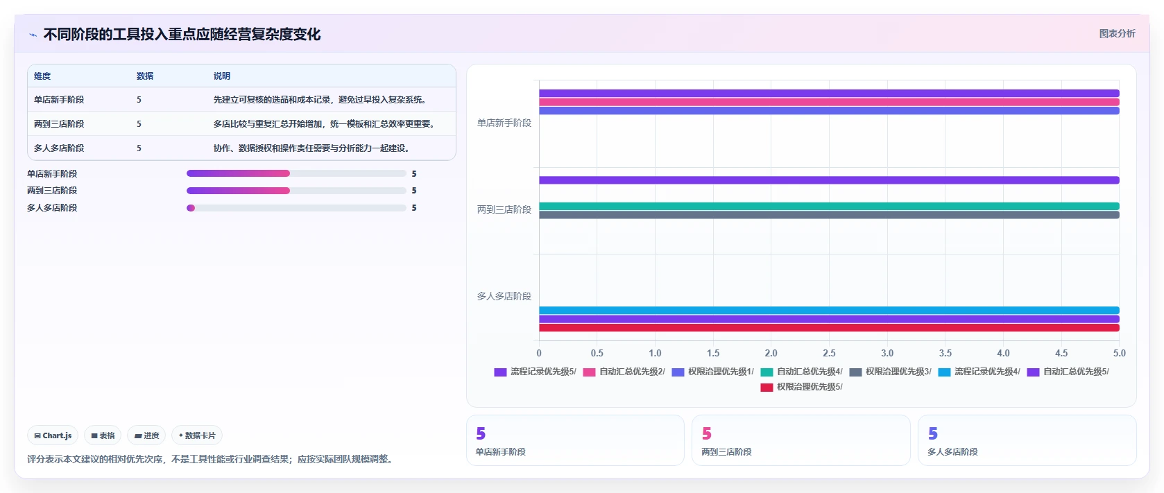Viewport: 1164px width, 493px height.
Task: Click x-axis tick label 0.5
Action: click(x=597, y=353)
